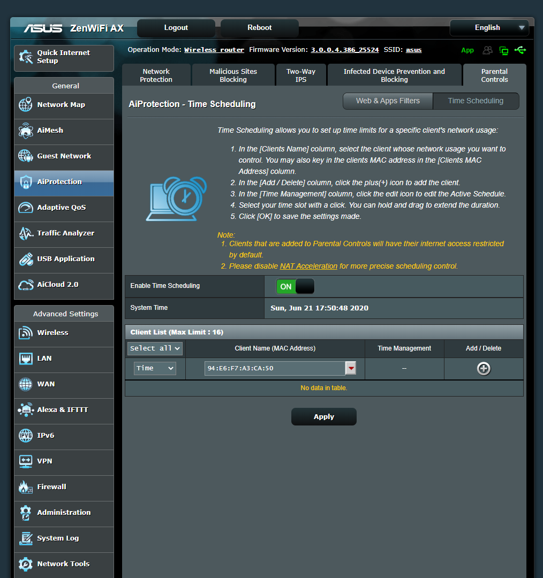The height and width of the screenshot is (578, 543).
Task: Click the Alexa & IFTTT icon
Action: [26, 410]
